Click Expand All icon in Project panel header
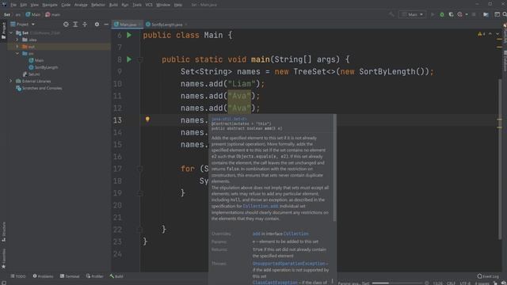 tap(75, 25)
